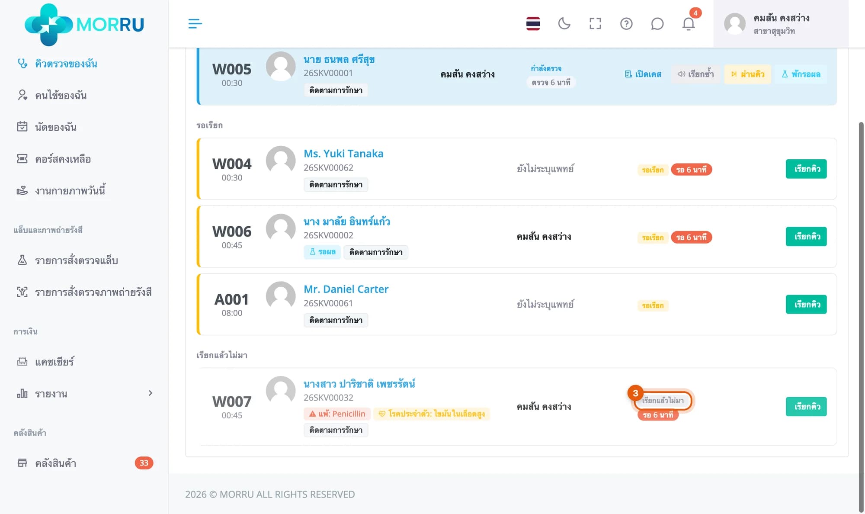
Task: Open patient link นาย ธนพล ศรีสุข
Action: tap(339, 59)
